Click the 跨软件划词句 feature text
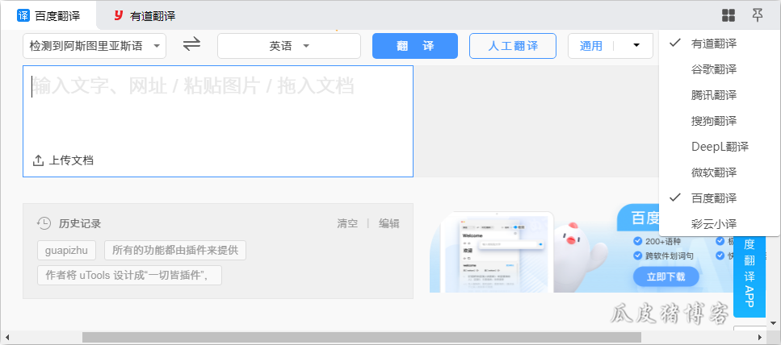Screen dimensions: 781x345 670,256
